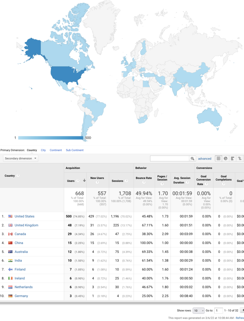Image resolution: width=244 pixels, height=321 pixels.
Task: Open help icon under New Users header
Action: tap(97, 182)
